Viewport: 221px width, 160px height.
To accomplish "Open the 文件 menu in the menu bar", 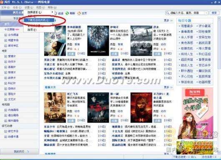I will (x=6, y=7).
